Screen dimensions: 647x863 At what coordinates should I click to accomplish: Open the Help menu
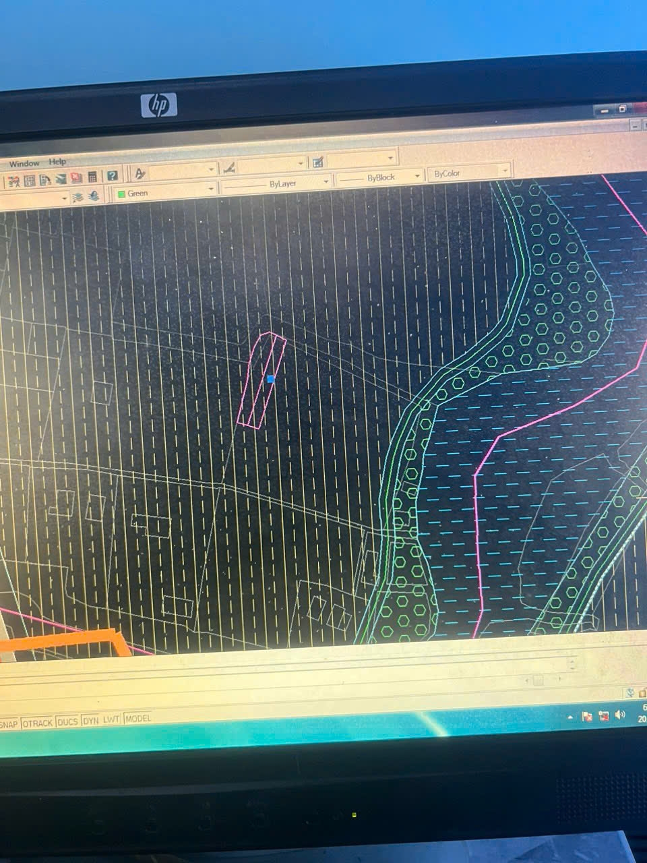point(58,162)
